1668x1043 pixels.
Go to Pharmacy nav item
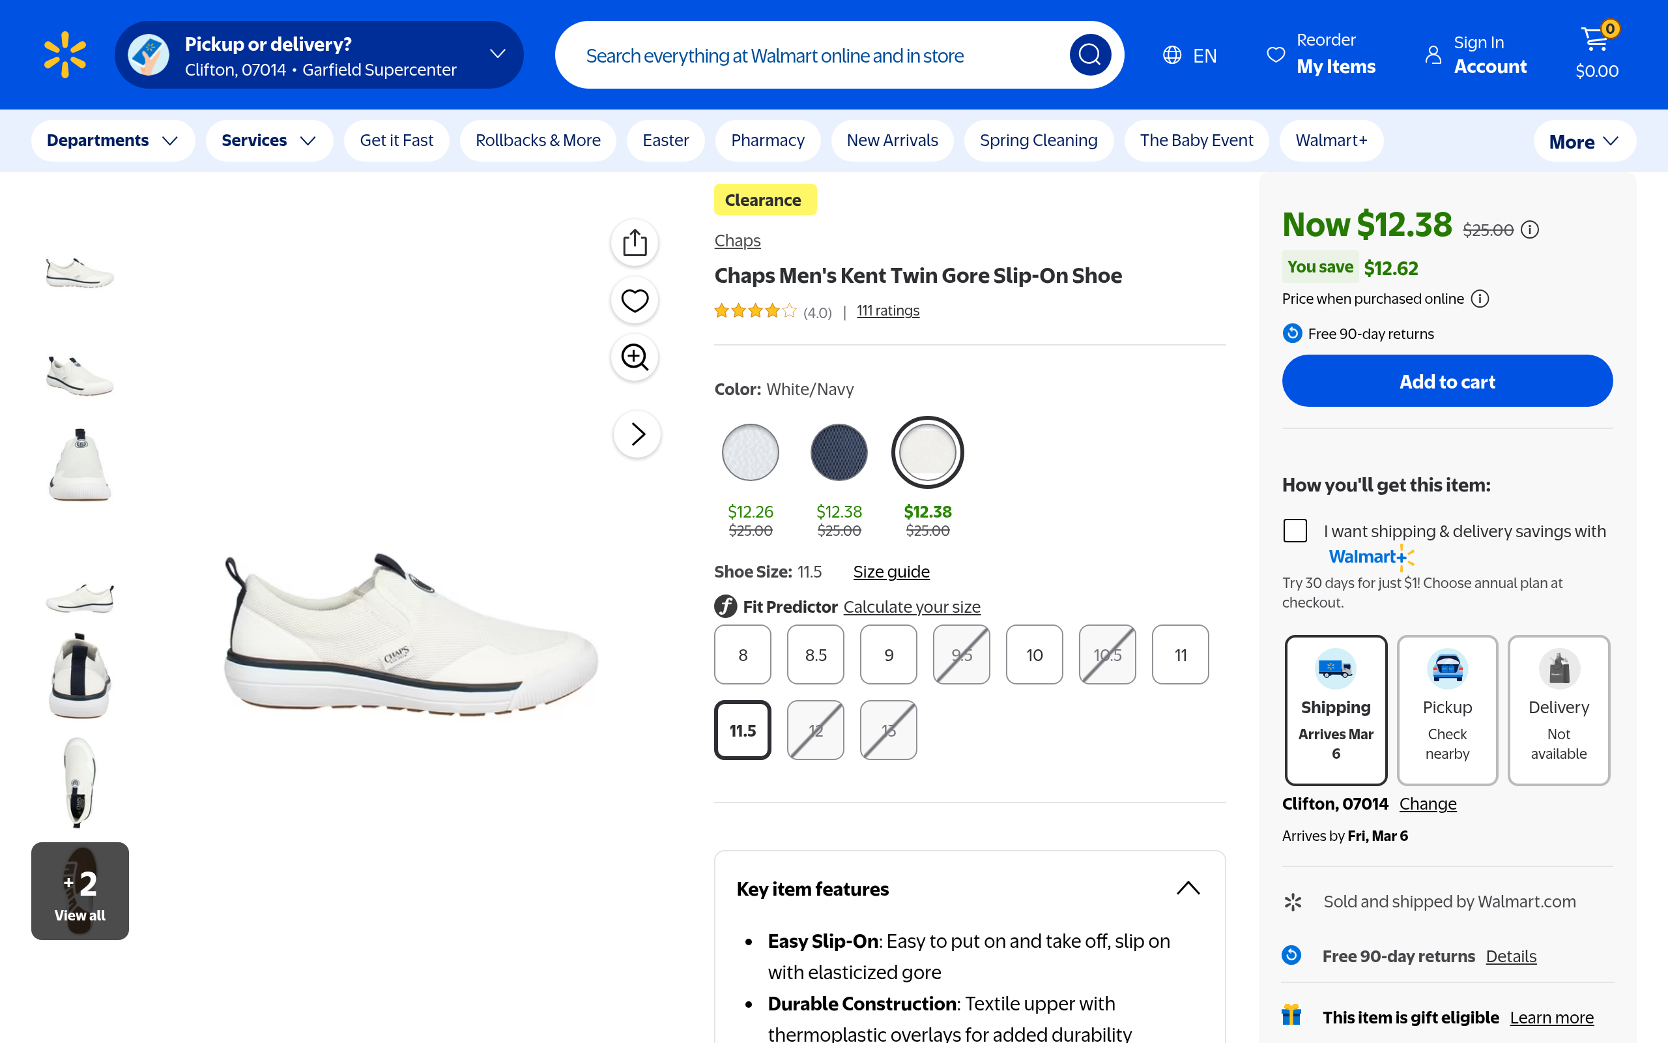(x=767, y=141)
